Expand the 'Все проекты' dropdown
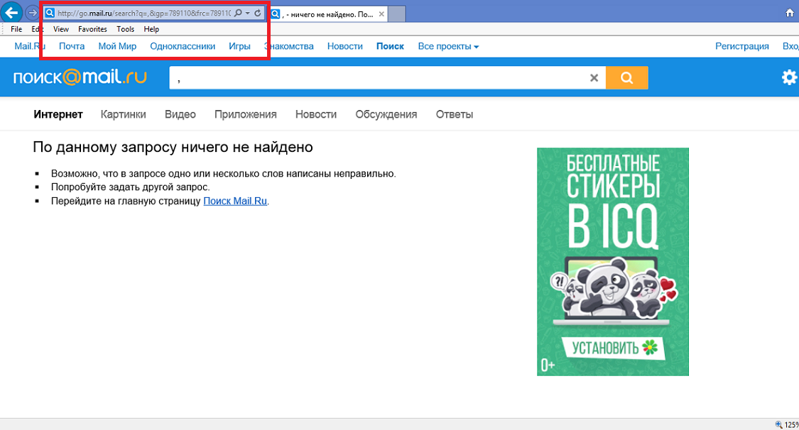 (x=448, y=46)
